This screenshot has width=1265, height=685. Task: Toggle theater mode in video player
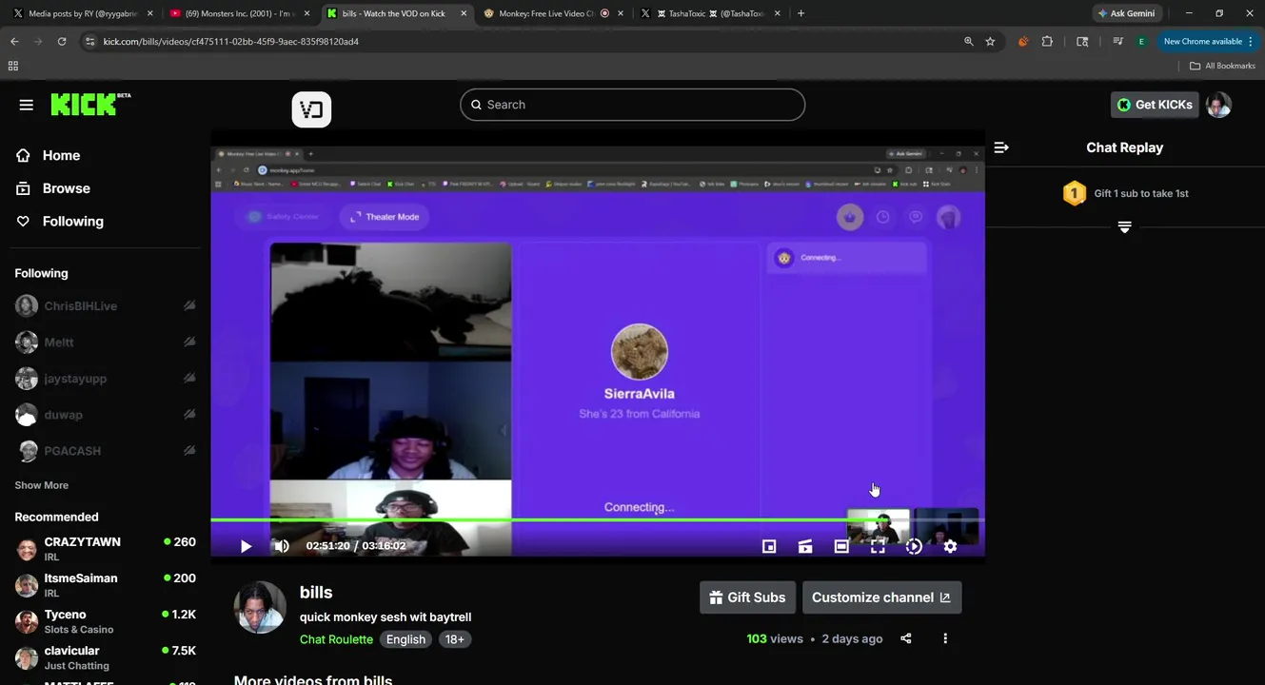coord(841,546)
